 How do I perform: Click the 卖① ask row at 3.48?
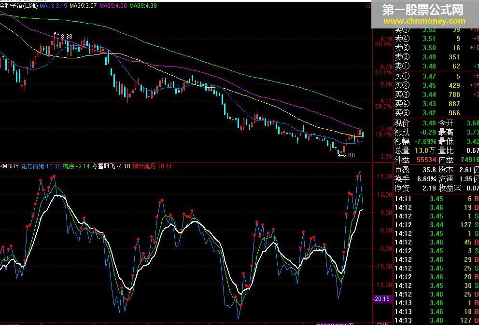(x=436, y=66)
